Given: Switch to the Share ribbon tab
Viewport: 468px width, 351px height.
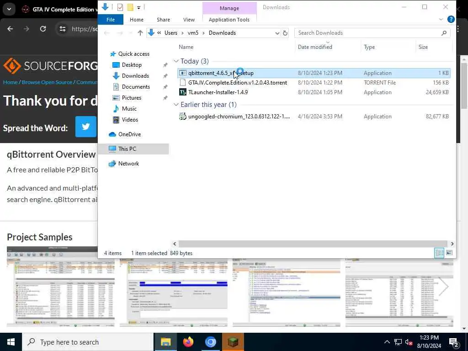Looking at the screenshot, I should (x=163, y=20).
